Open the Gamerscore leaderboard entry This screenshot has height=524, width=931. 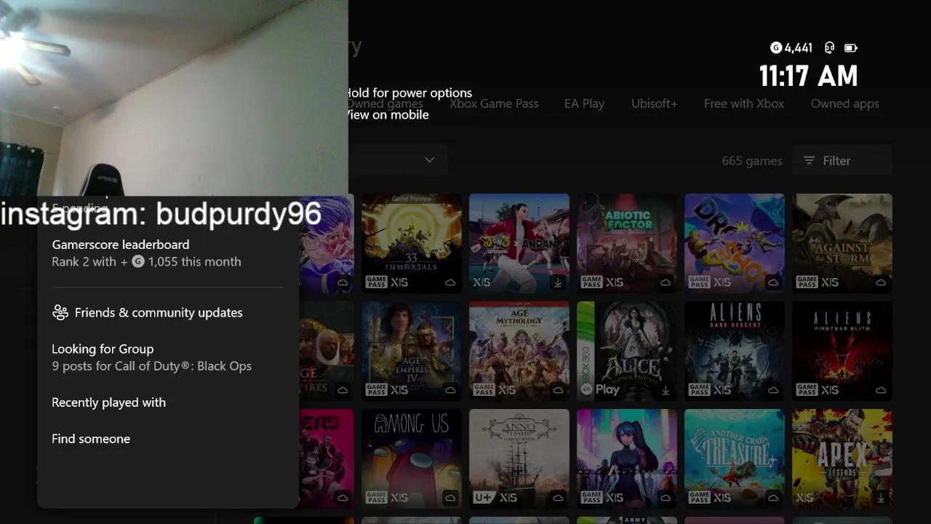coord(167,253)
